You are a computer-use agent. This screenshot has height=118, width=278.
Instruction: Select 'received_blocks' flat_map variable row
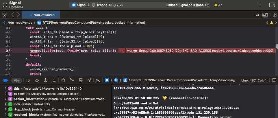56,115
